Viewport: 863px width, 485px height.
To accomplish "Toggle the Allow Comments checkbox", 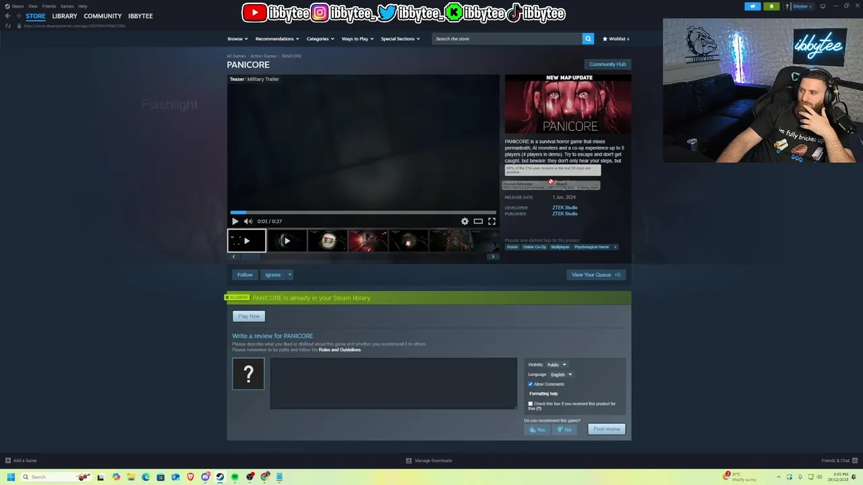I will coord(531,384).
